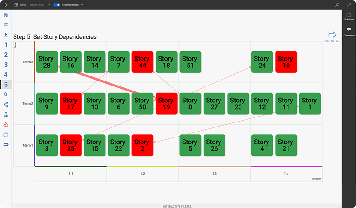
Task: Expand the Interactive Filters bar
Action: [x=178, y=206]
